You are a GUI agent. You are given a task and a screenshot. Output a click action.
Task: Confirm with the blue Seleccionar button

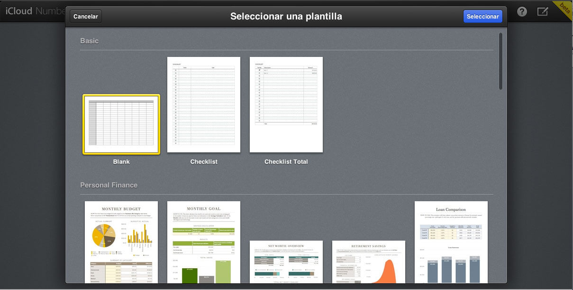click(x=482, y=17)
